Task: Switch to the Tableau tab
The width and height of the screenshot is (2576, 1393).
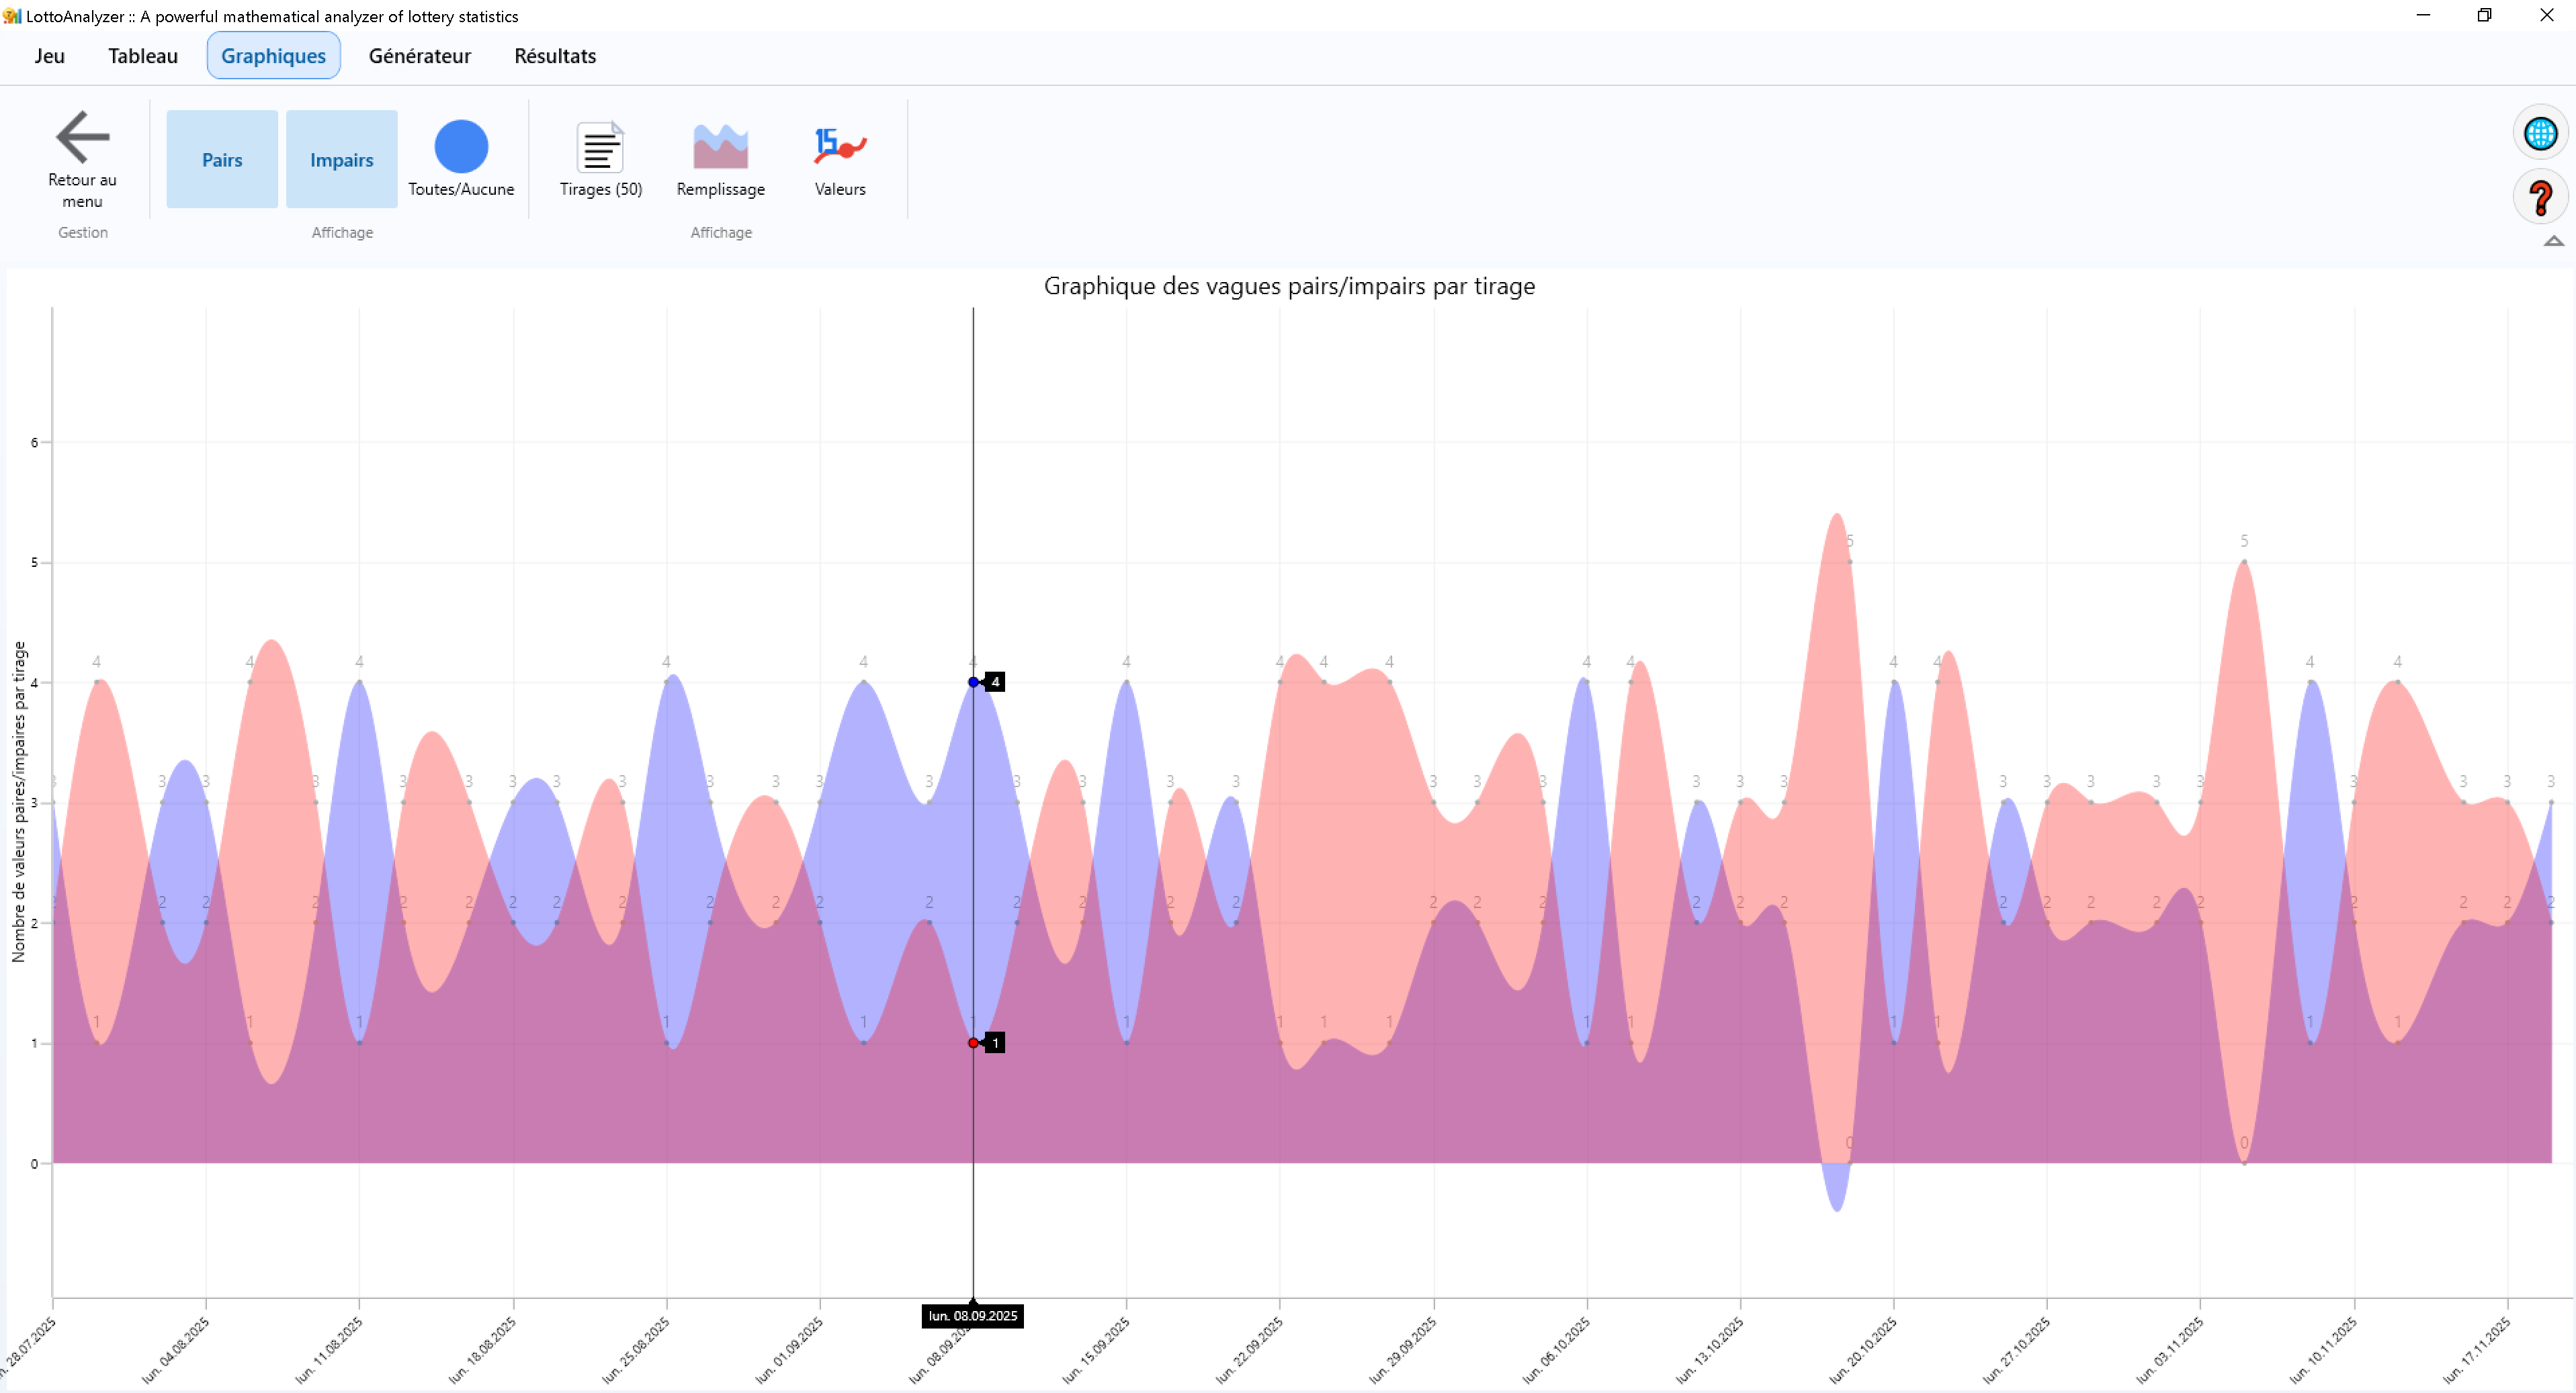Action: [x=143, y=56]
